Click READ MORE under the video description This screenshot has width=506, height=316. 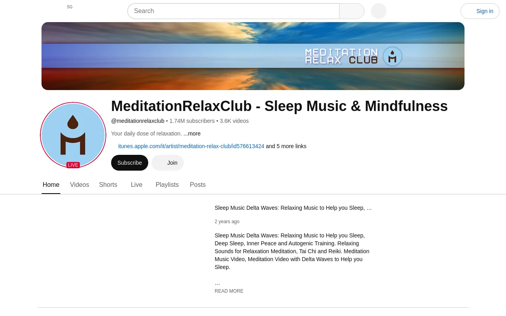click(229, 291)
